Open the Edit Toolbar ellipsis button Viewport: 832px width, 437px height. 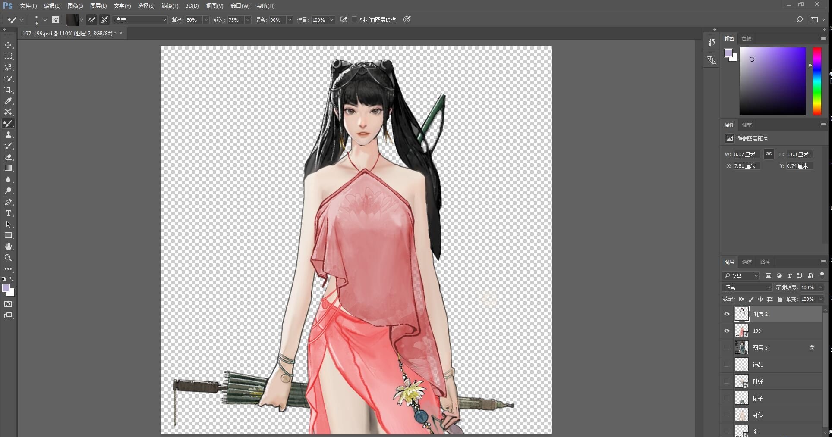pos(8,269)
